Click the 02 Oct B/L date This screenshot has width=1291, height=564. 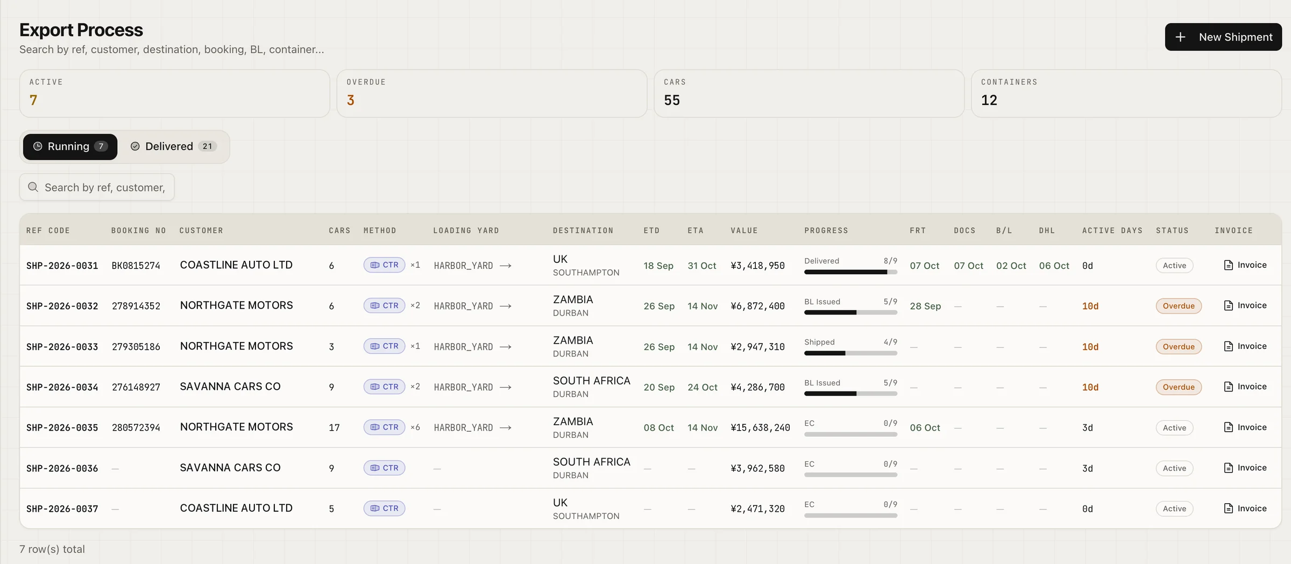pyautogui.click(x=1011, y=266)
